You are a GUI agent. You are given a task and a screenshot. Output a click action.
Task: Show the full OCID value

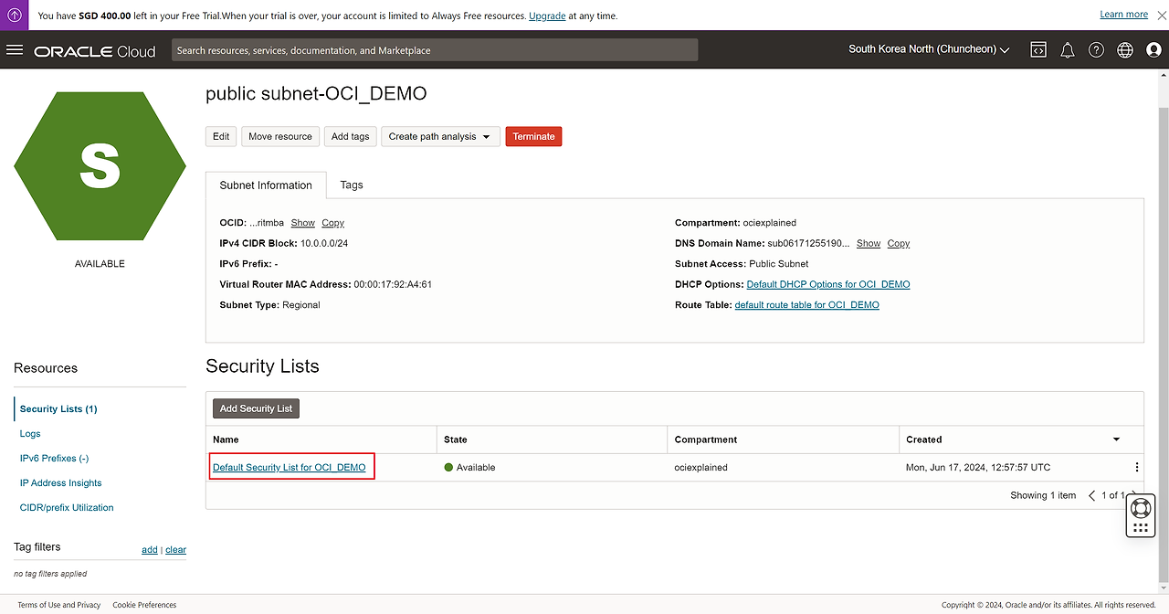[302, 223]
